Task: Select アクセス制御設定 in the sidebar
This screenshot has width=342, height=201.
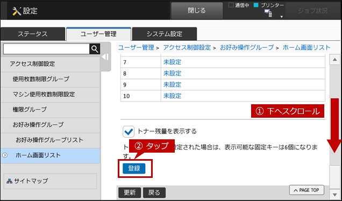Action: tap(51, 64)
